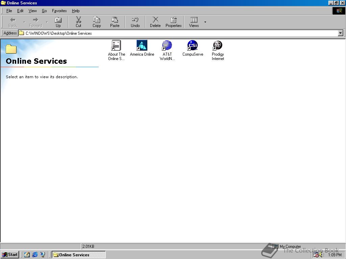Click the 2.01KB status bar text
This screenshot has height=259, width=346.
[x=88, y=247]
